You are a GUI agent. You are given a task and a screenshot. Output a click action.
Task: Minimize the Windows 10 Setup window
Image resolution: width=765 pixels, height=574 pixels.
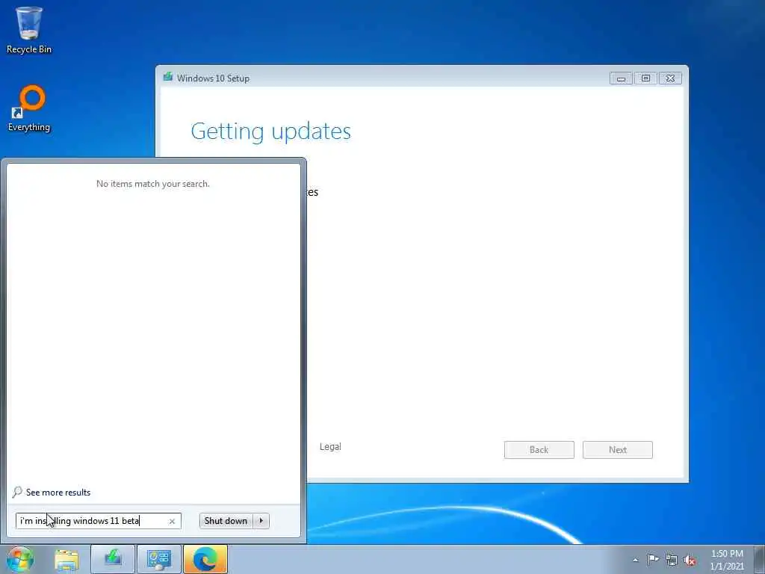click(621, 78)
